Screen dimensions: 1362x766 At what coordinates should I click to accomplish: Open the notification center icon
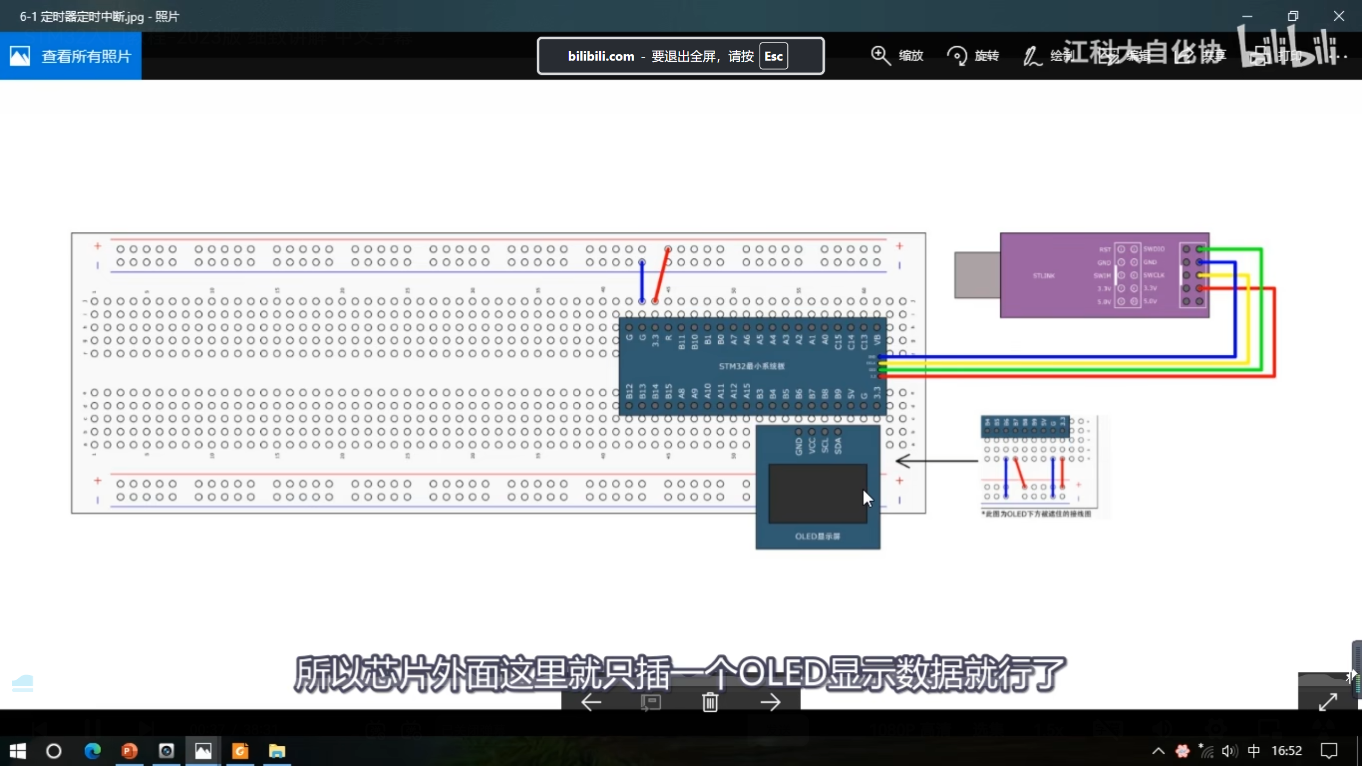pos(1328,751)
